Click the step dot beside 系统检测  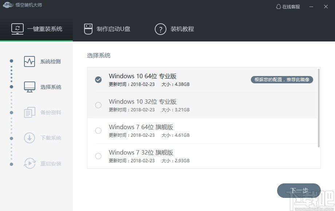coord(12,61)
